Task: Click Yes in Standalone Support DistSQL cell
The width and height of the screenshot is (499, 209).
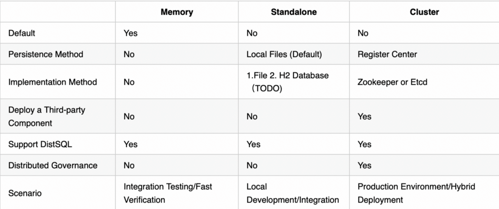Action: click(x=253, y=144)
